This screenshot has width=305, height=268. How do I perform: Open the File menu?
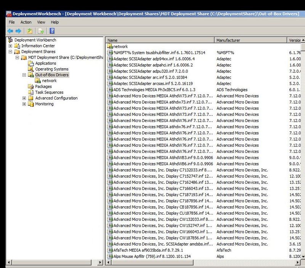(x=12, y=22)
